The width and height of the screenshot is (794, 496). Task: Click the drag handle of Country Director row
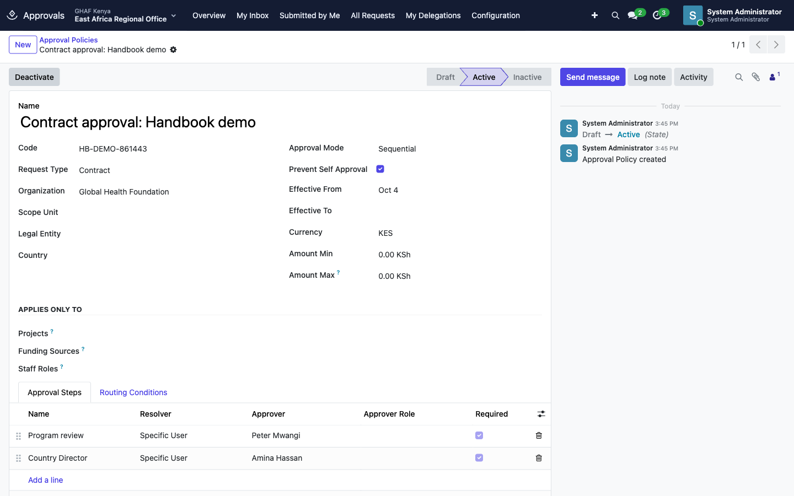click(18, 458)
